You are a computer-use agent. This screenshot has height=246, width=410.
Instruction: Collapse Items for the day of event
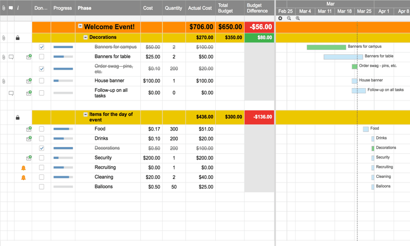tap(86, 114)
